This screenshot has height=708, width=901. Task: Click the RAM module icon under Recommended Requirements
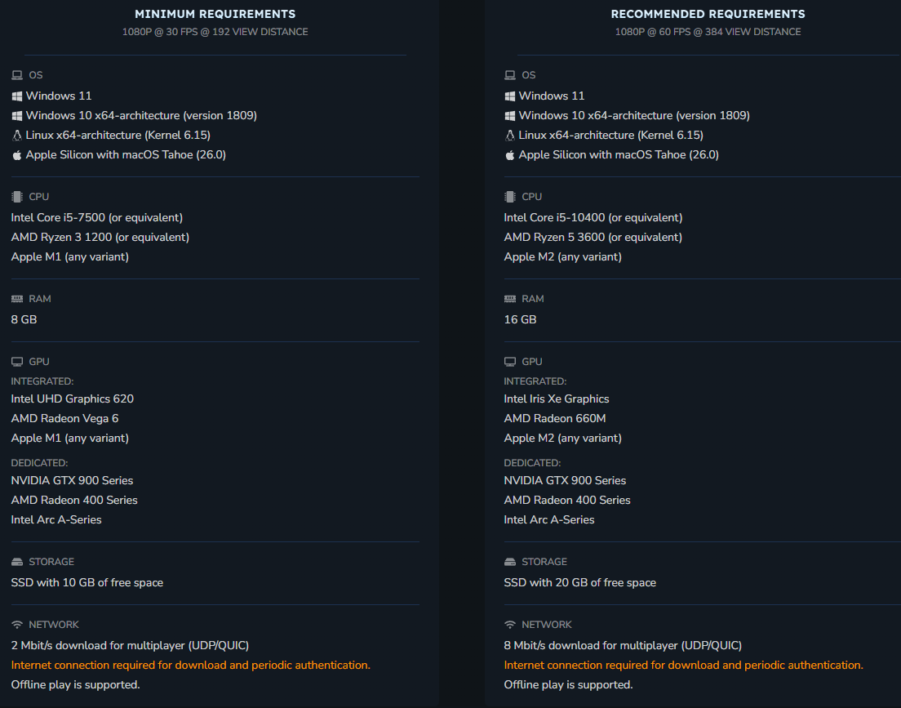pos(510,299)
